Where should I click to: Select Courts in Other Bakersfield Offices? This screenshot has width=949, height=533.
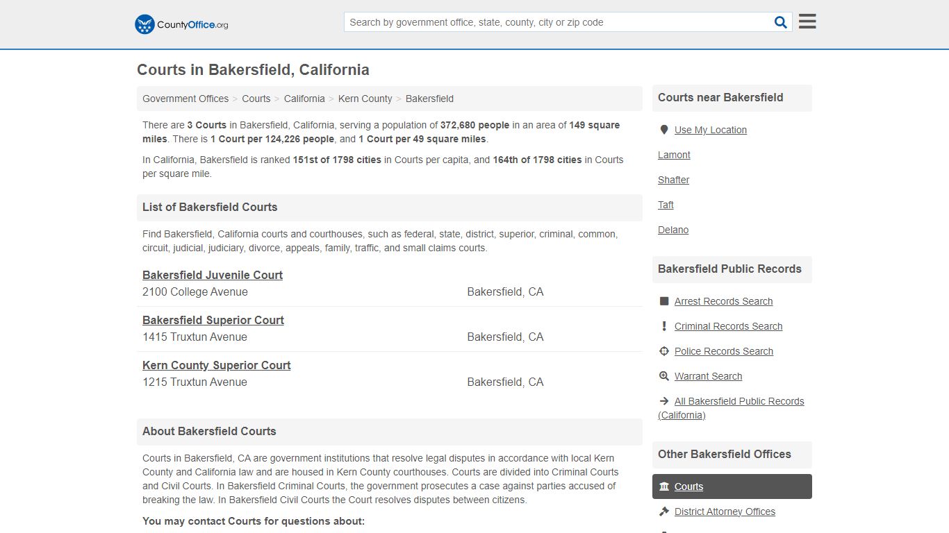point(732,487)
